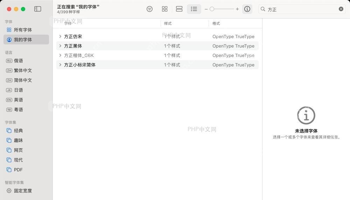The image size is (350, 200).
Task: Close the Font Book window
Action: click(x=9, y=9)
